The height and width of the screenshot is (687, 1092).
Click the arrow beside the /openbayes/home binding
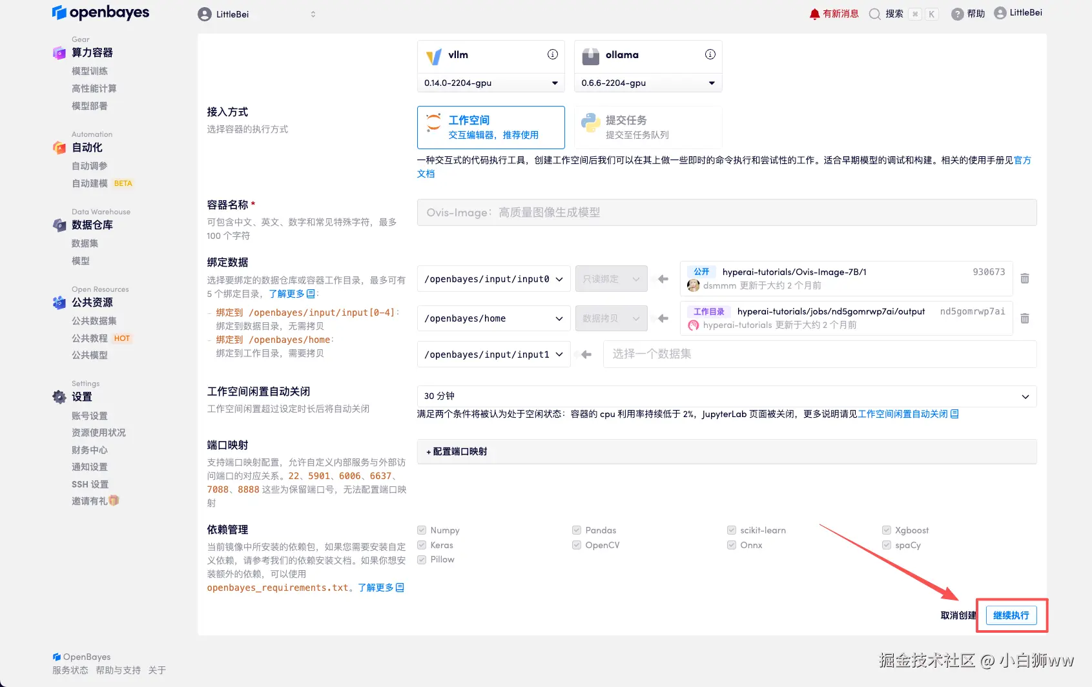[x=663, y=318]
